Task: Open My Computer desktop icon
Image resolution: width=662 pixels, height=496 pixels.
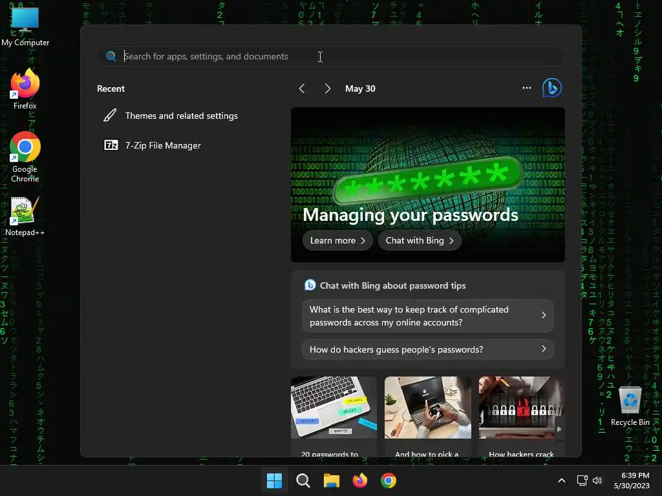Action: click(25, 26)
